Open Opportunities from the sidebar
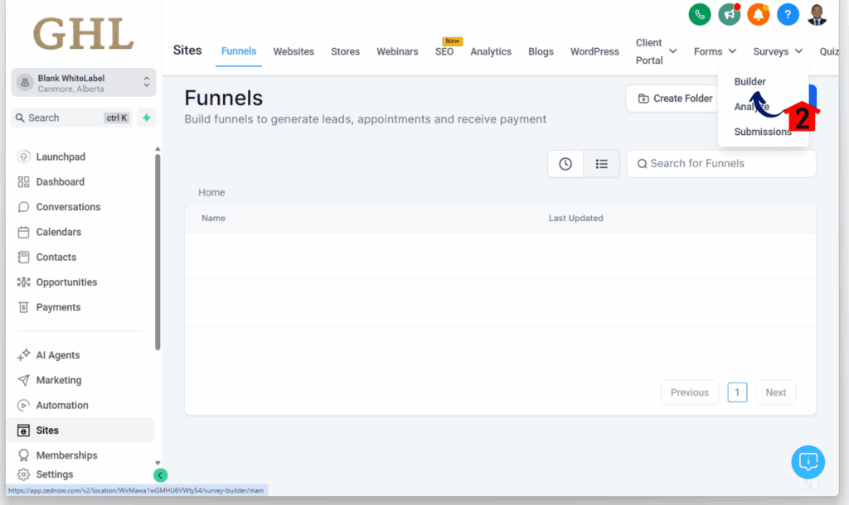849x505 pixels. click(x=66, y=282)
